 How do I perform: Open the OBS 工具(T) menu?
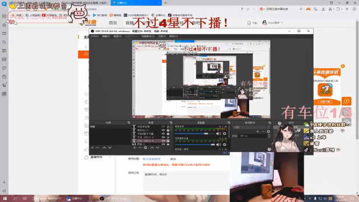point(162,36)
